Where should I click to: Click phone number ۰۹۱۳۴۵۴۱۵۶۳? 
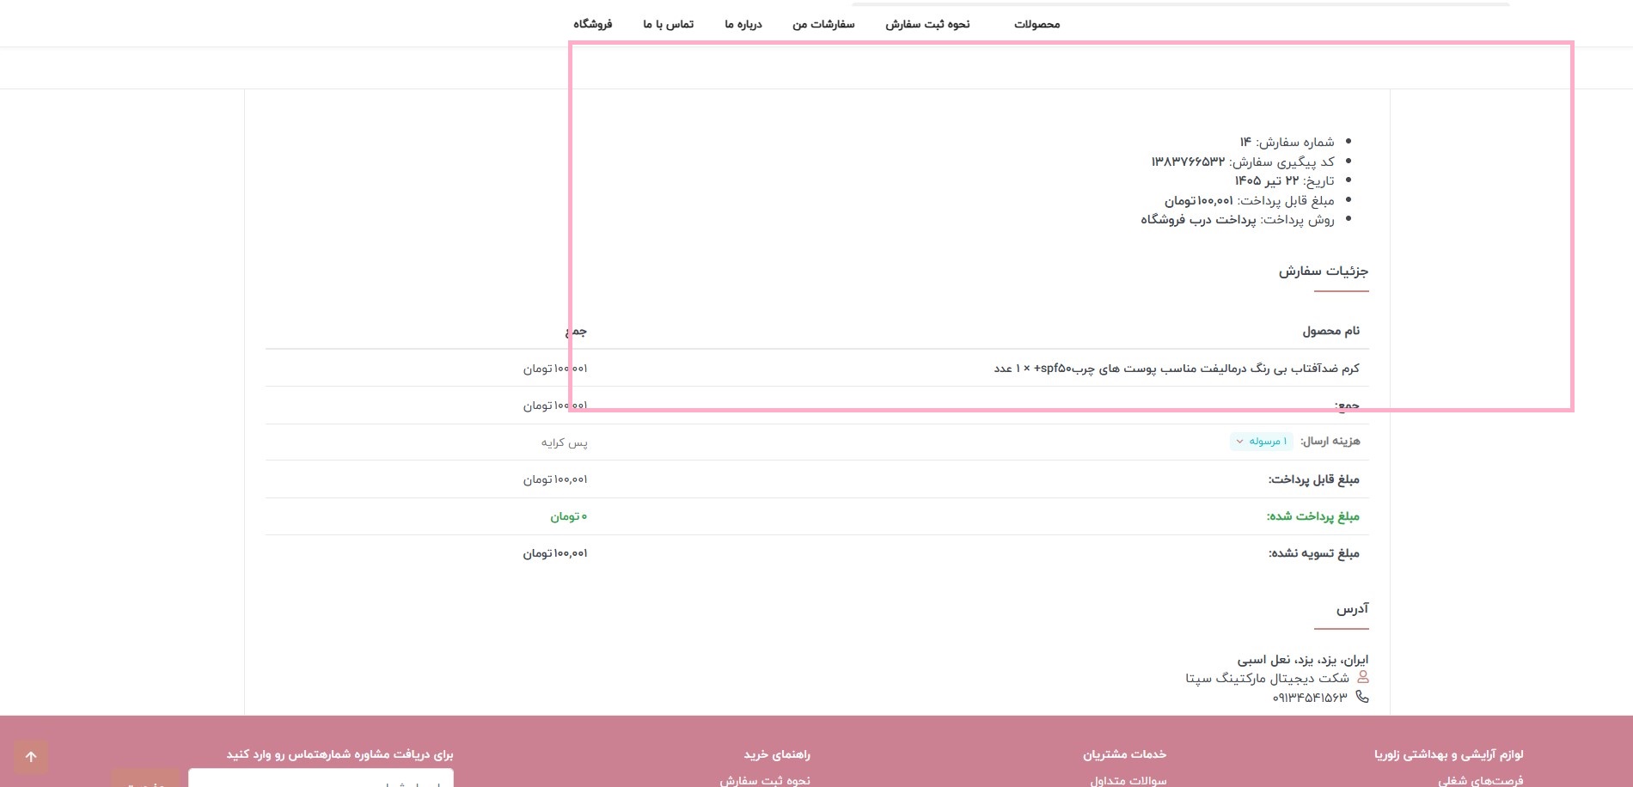(x=1310, y=697)
